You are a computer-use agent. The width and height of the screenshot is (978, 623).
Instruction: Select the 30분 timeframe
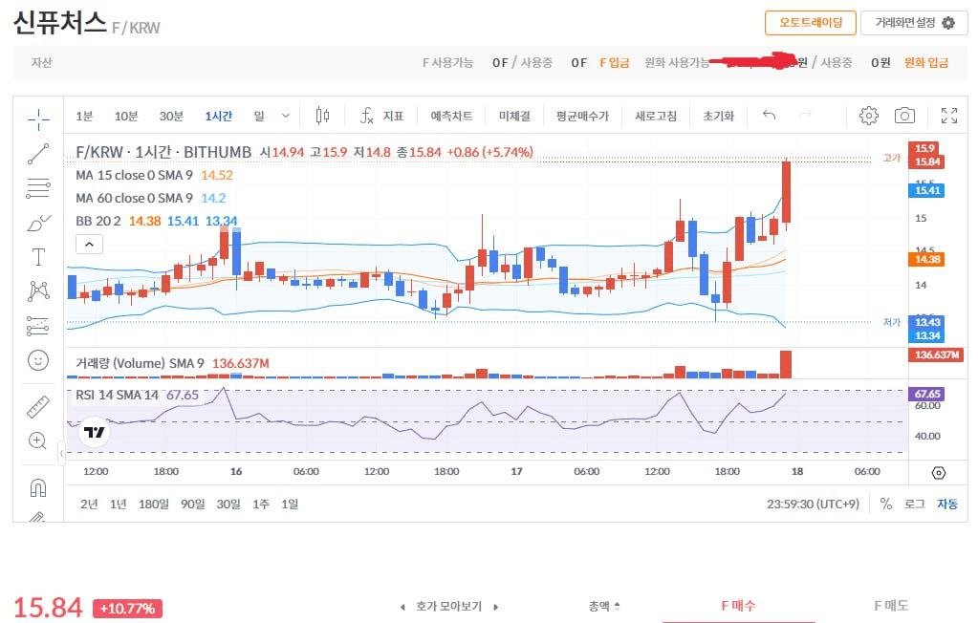171,116
